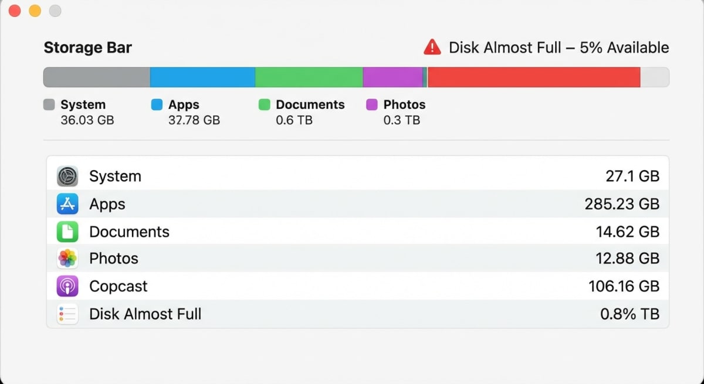Viewport: 704px width, 384px height.
Task: Click the blue Apps segment of the storage bar
Action: tap(202, 77)
